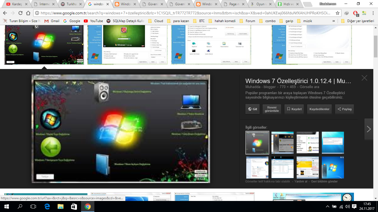This screenshot has width=378, height=212.
Task: Close the "Hızlı ve" tab
Action: point(297,4)
